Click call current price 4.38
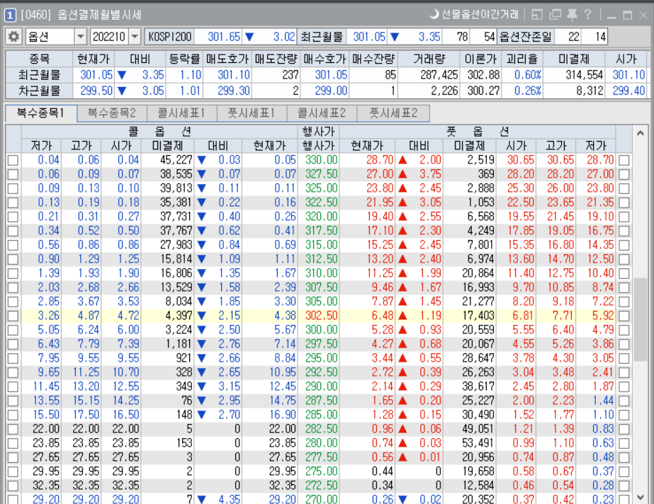 [285, 316]
